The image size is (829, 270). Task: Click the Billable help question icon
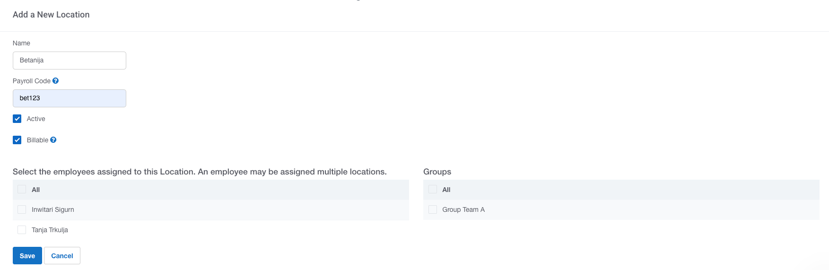(x=53, y=140)
